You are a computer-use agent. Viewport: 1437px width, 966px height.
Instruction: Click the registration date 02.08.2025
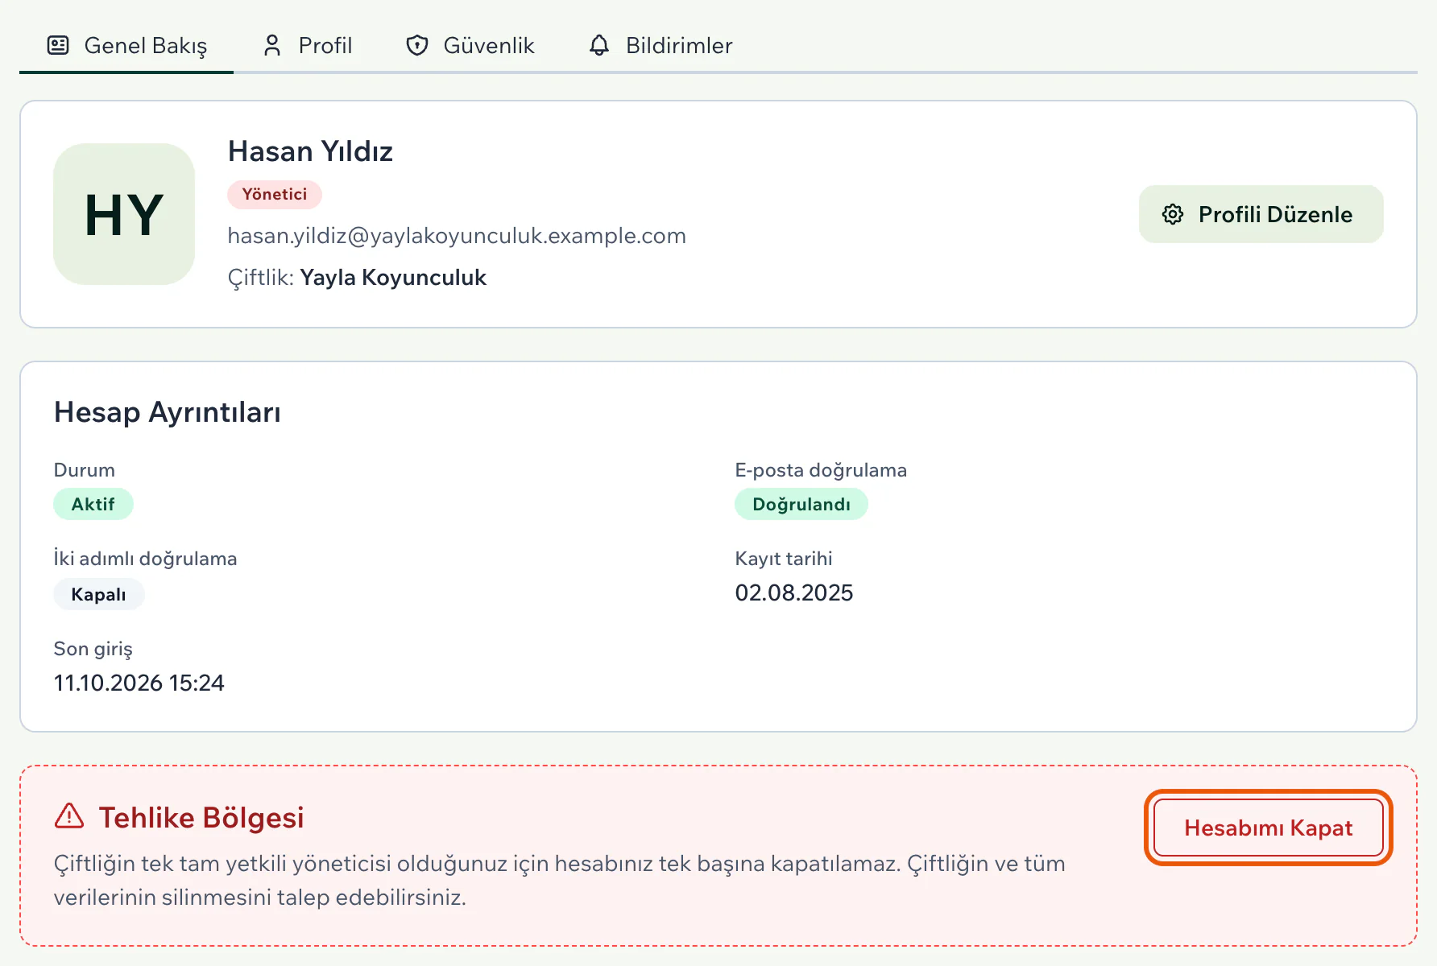[x=794, y=593]
